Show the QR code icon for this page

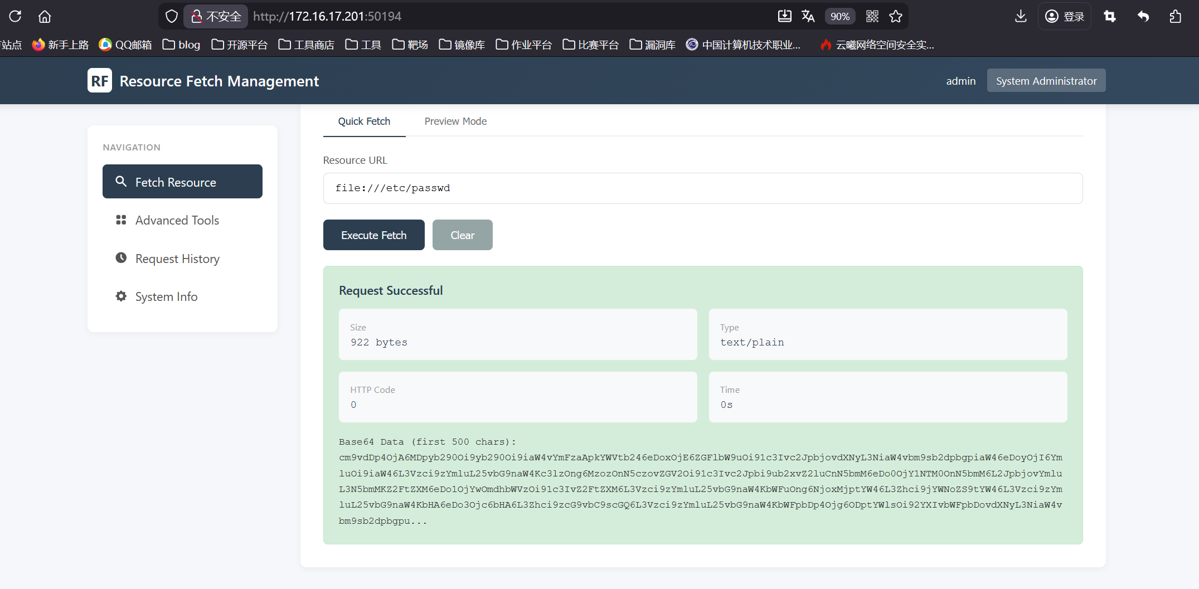click(x=872, y=16)
